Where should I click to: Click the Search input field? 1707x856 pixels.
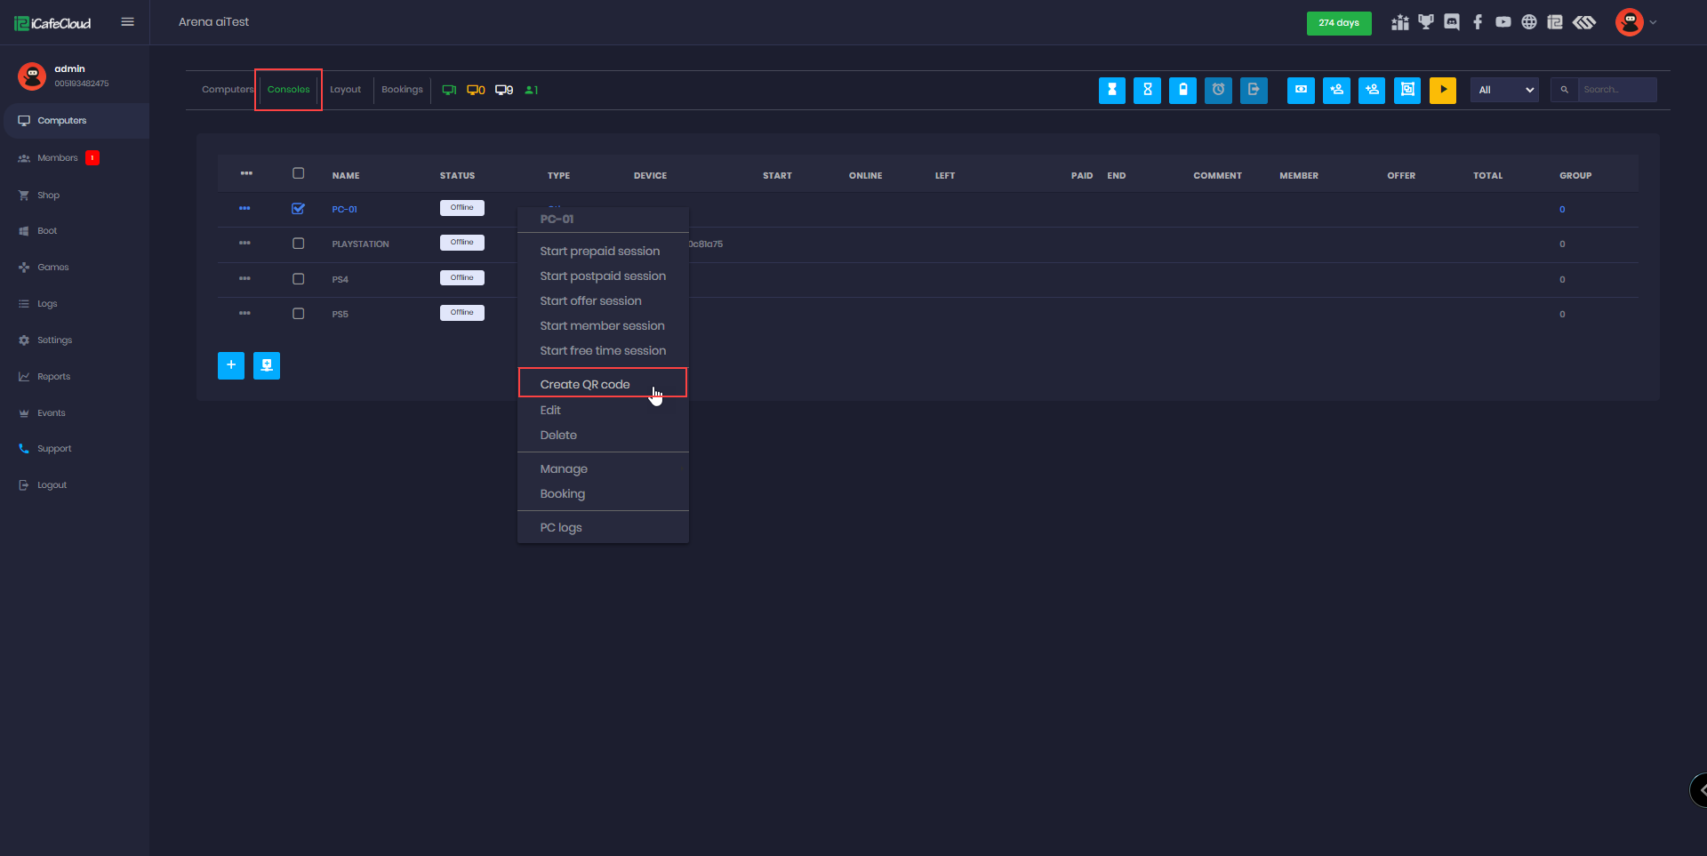click(x=1616, y=90)
